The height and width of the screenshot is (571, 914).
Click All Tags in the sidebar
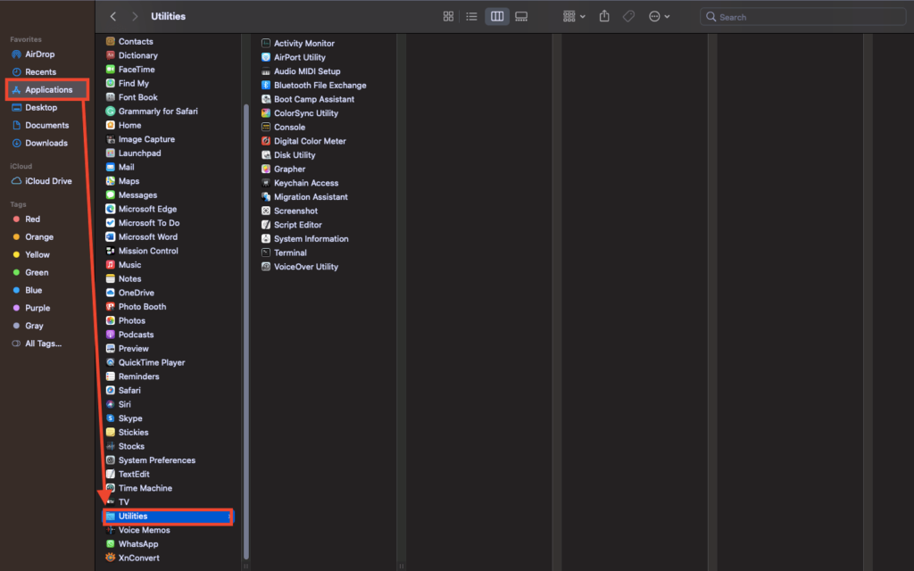coord(43,343)
